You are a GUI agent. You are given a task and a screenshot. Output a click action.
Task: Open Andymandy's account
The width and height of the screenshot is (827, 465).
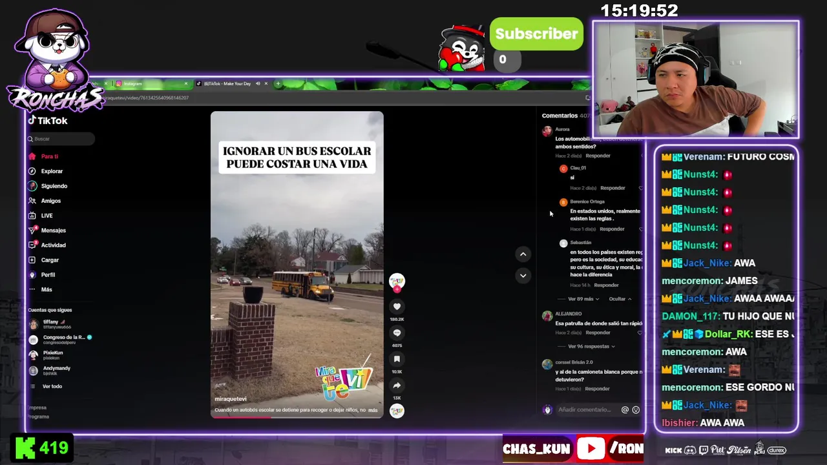(50, 370)
